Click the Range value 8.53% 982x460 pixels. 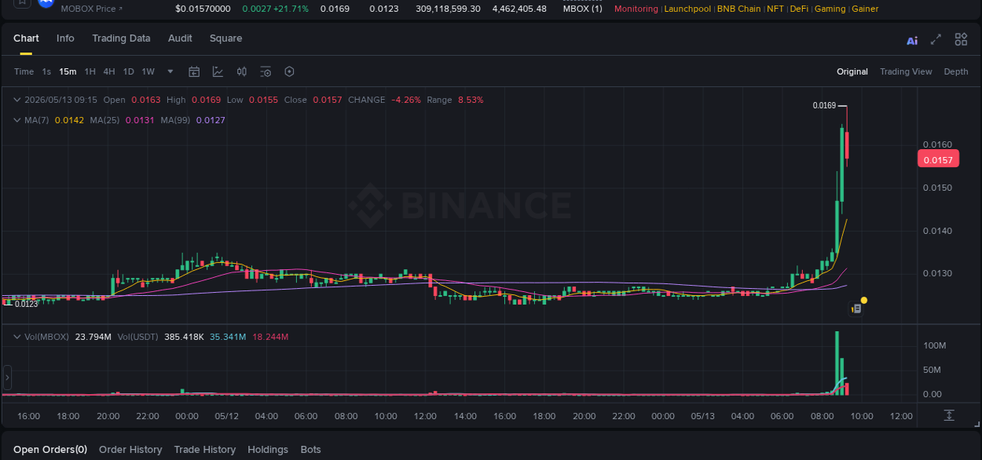pos(471,100)
